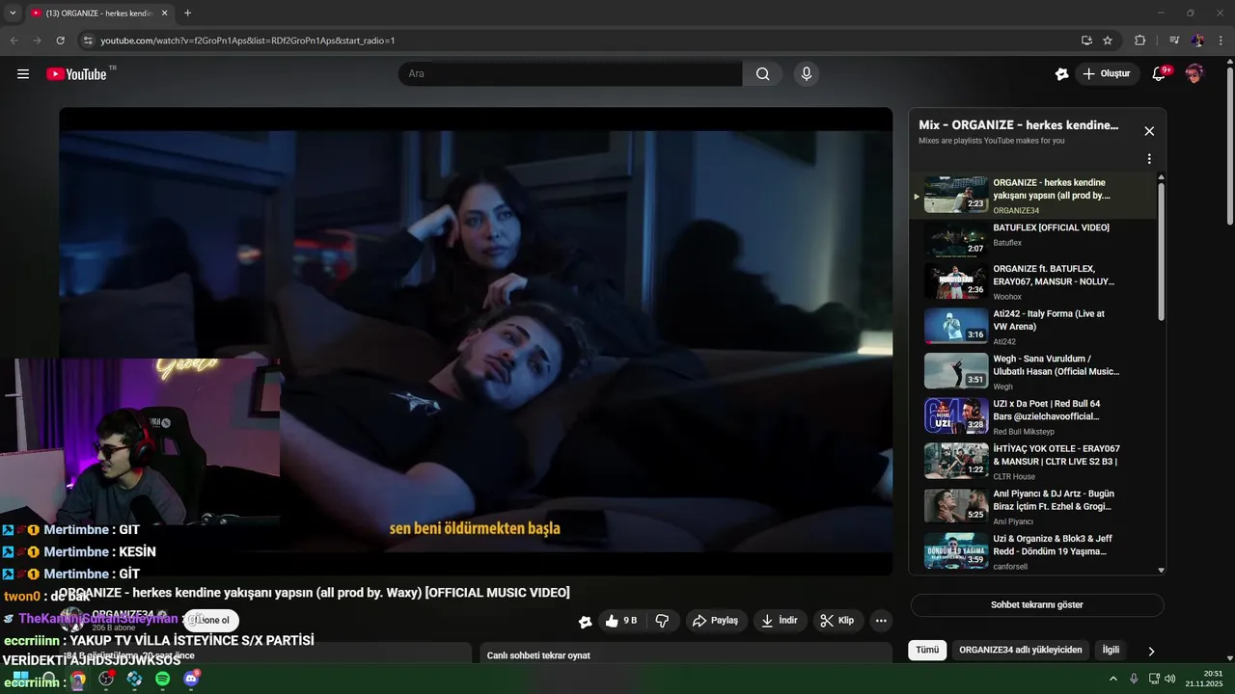
Task: Like the video with 9 B thumbs up
Action: click(x=621, y=621)
